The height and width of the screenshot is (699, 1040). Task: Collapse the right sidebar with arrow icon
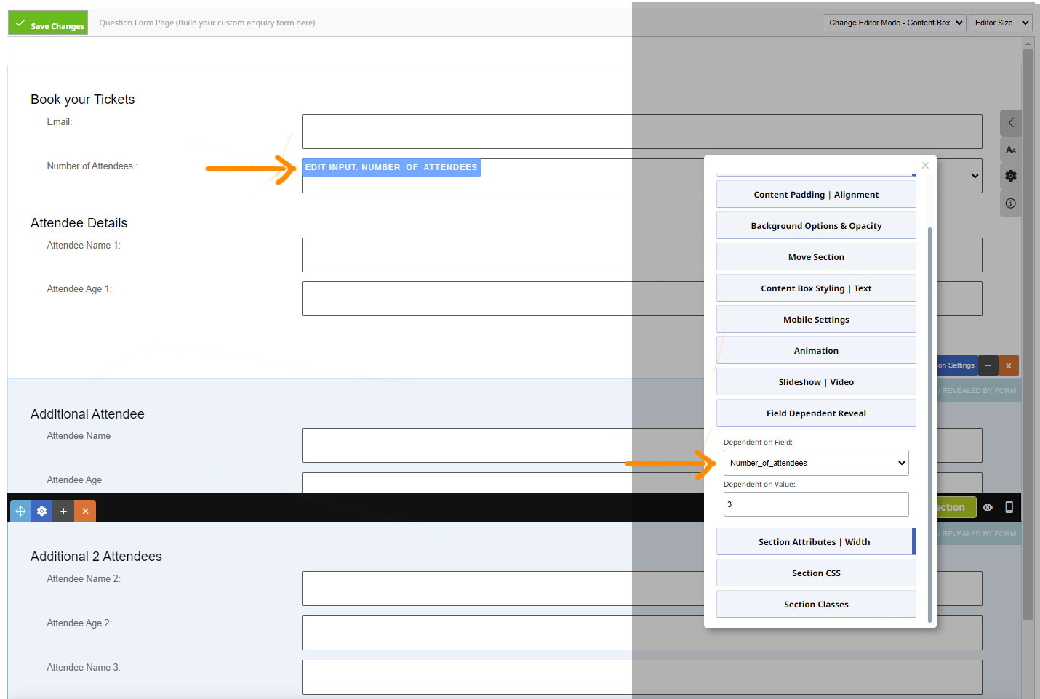click(x=1010, y=123)
